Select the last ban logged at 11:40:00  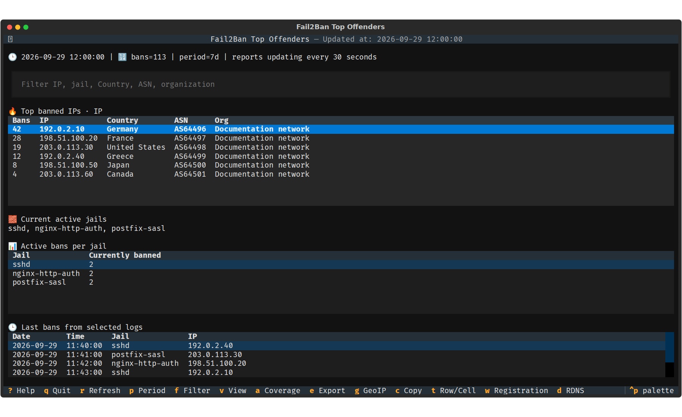point(336,345)
